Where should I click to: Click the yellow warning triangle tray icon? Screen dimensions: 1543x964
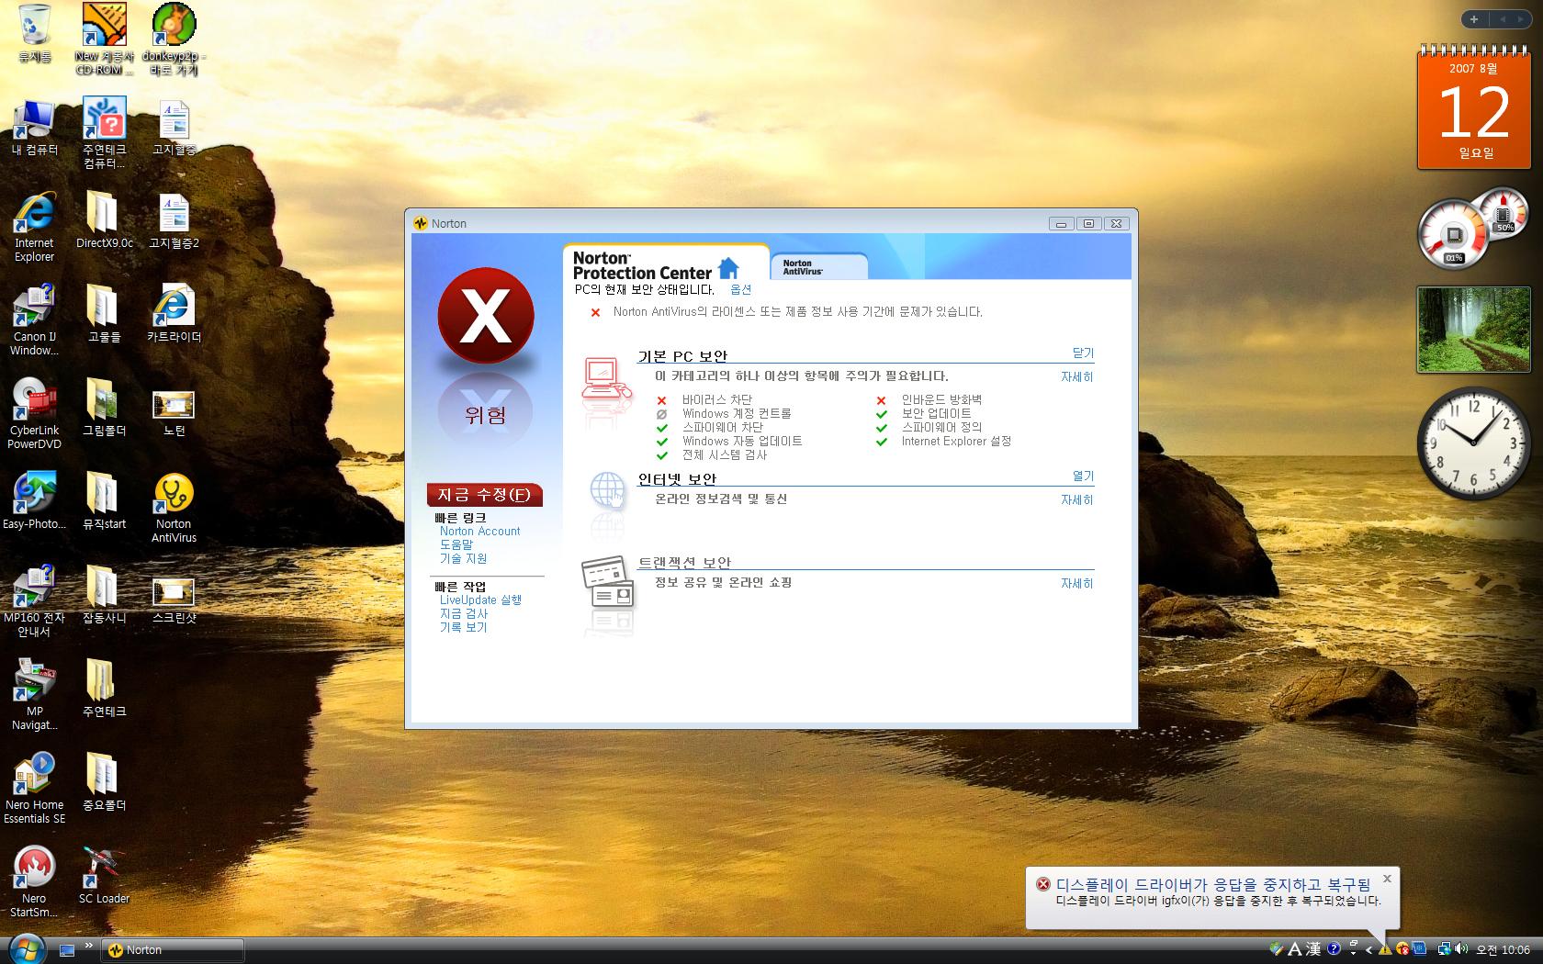[x=1385, y=949]
